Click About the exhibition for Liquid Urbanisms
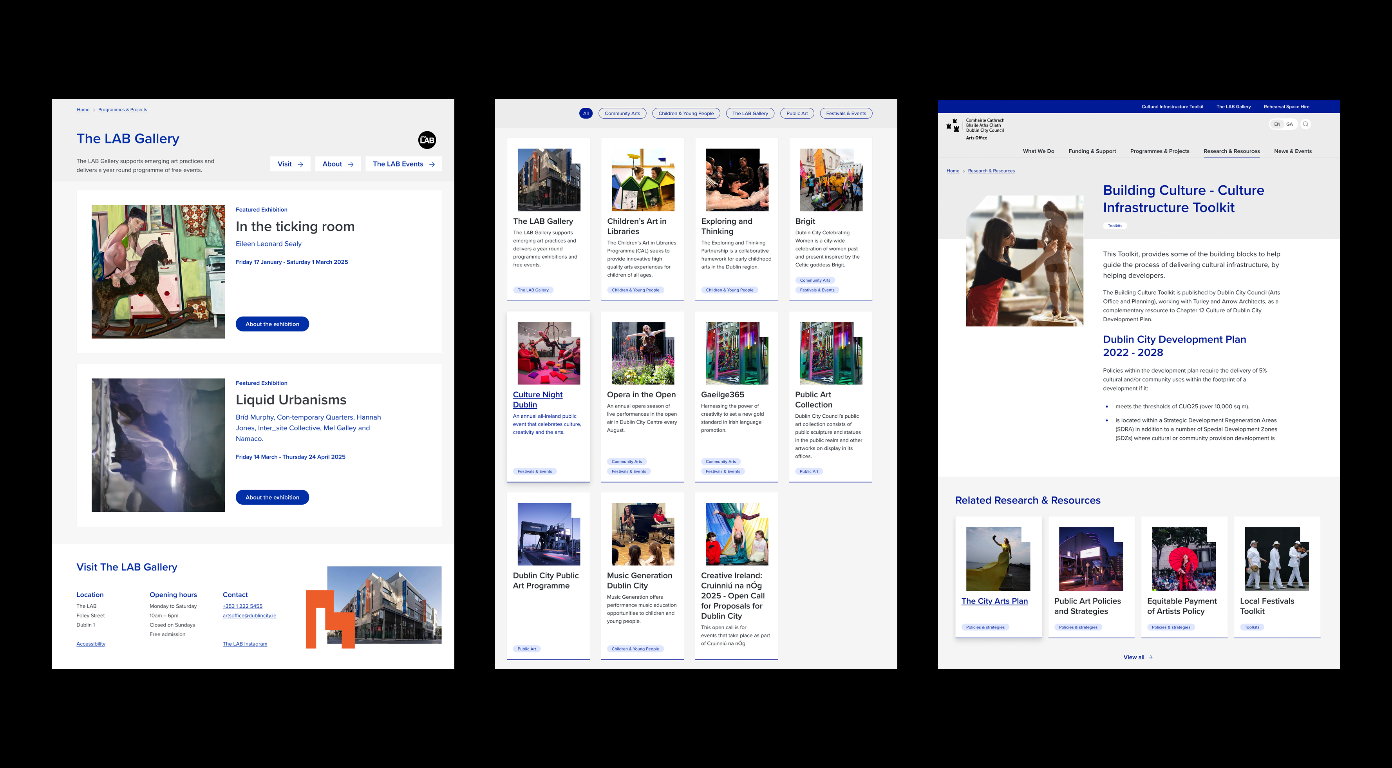The image size is (1392, 768). coord(272,497)
